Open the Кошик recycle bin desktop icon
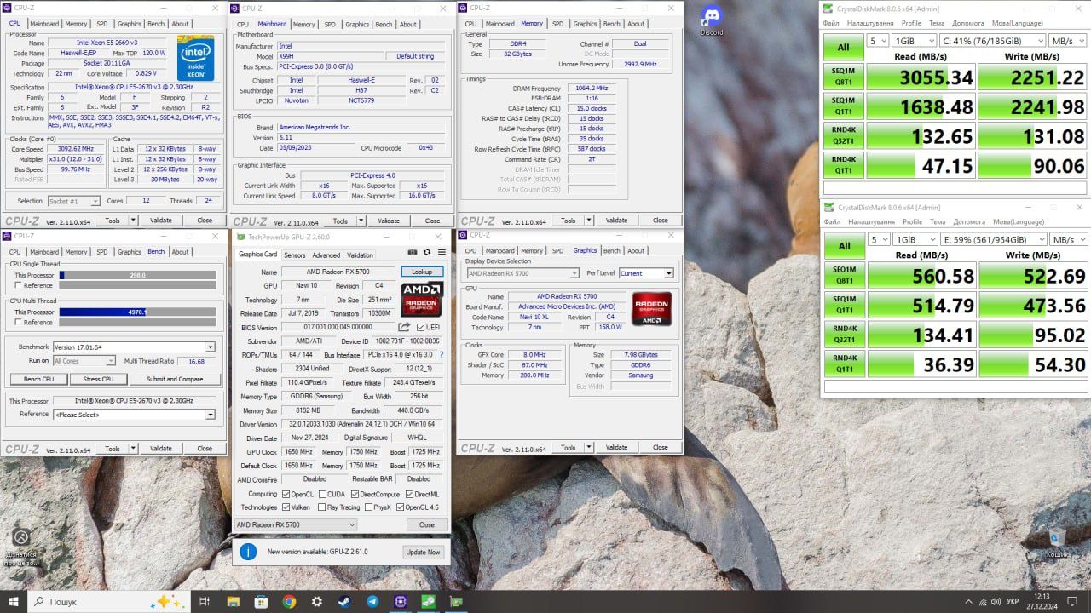 click(x=1057, y=542)
